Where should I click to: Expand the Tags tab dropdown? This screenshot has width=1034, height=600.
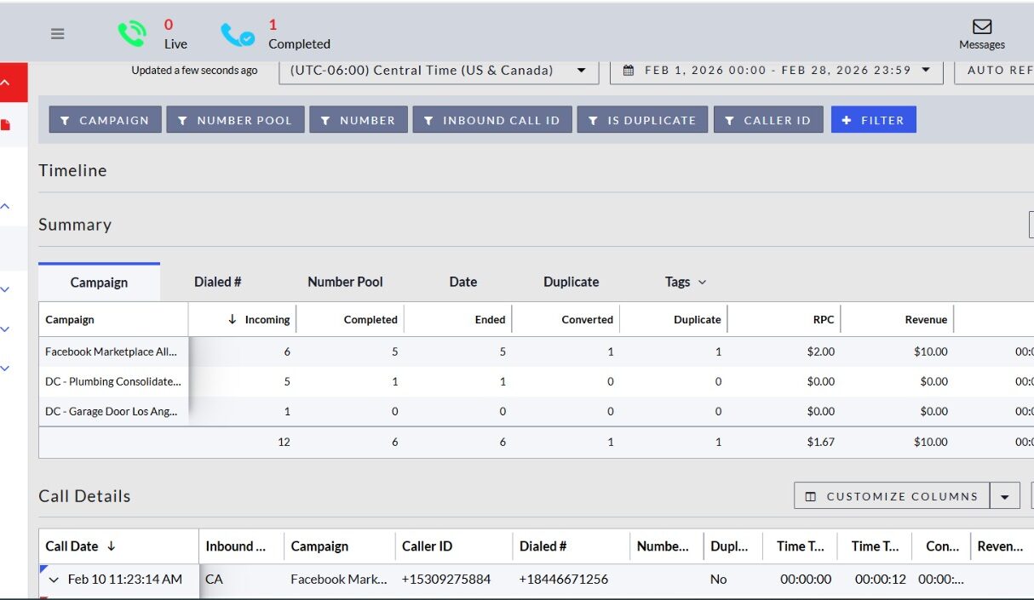click(x=686, y=282)
